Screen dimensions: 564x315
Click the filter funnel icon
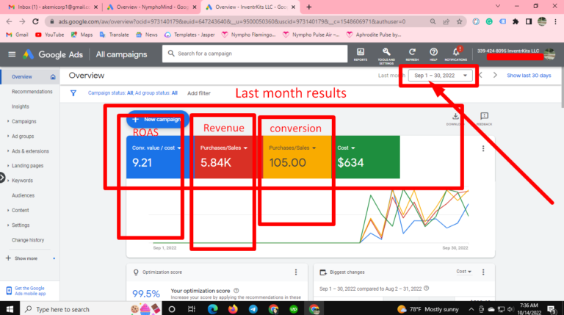73,93
